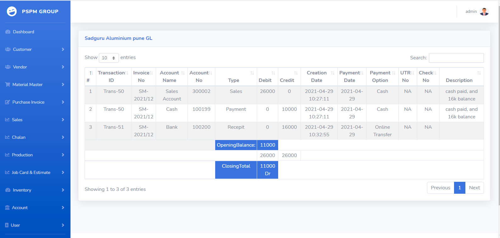The width and height of the screenshot is (500, 238).
Task: Click the Dashboard speedometer icon
Action: click(x=8, y=32)
